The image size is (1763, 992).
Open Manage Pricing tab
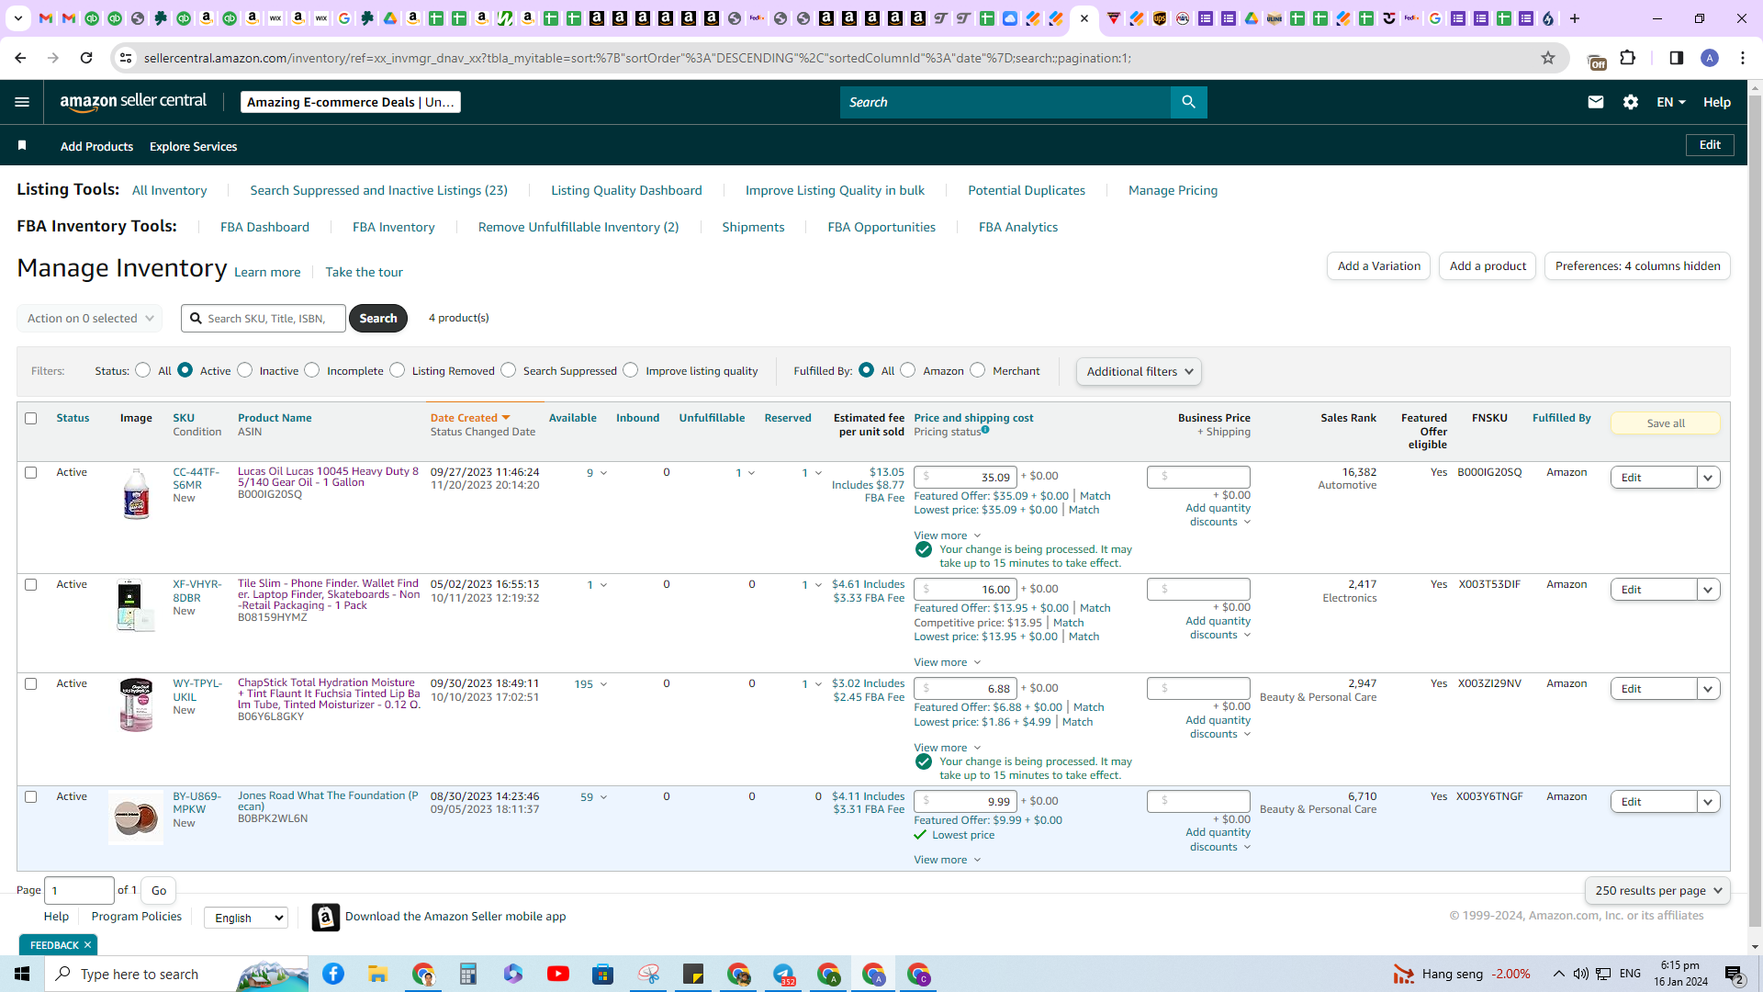point(1173,190)
